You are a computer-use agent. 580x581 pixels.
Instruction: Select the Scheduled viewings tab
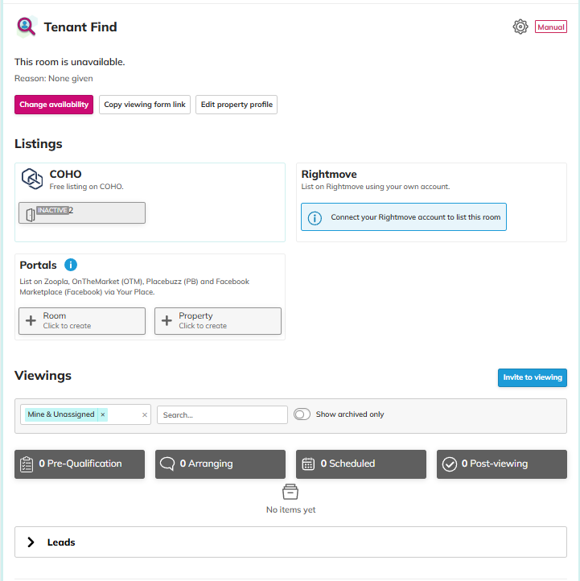[x=361, y=464]
